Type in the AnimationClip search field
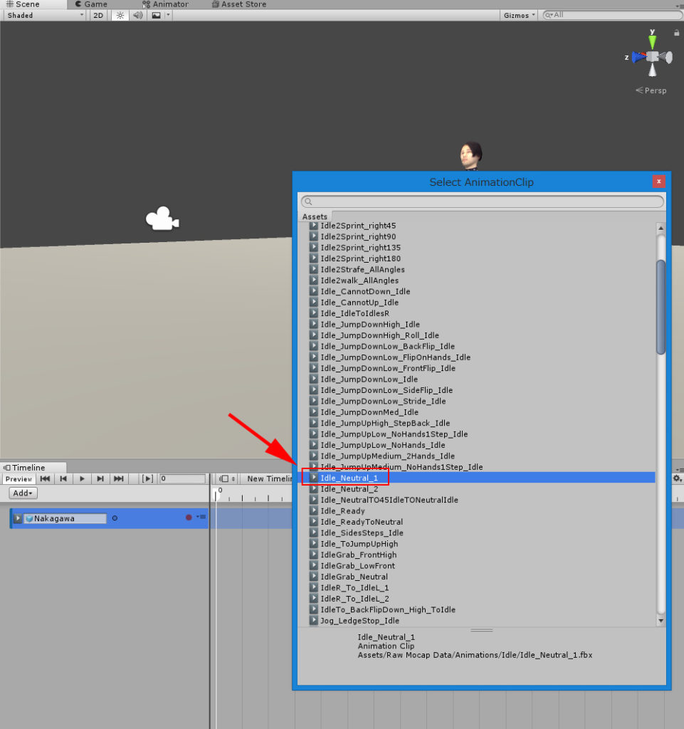Image resolution: width=684 pixels, height=729 pixels. coord(481,201)
